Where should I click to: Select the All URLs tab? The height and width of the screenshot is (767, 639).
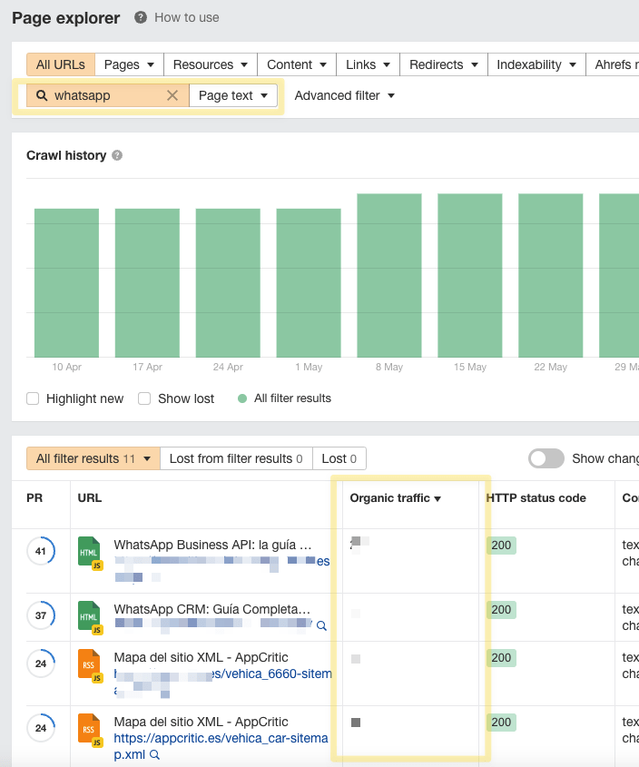[x=60, y=64]
